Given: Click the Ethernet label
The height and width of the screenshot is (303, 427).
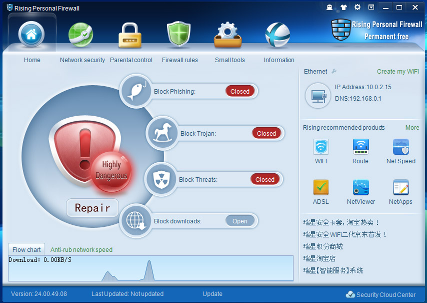Looking at the screenshot, I should click(315, 72).
